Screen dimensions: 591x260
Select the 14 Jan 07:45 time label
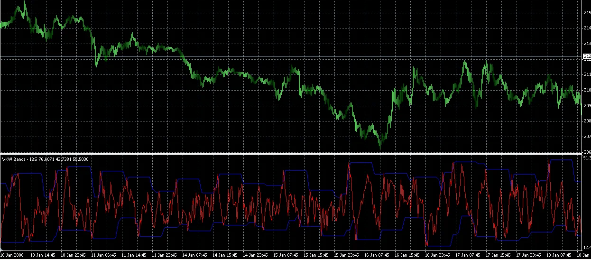194,255
